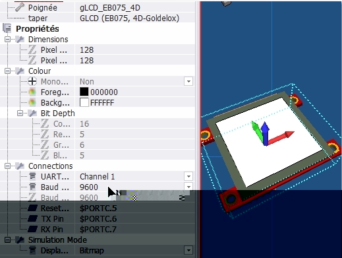The image size is (342, 258).
Task: Click the UART channel list icon
Action: pos(32,176)
